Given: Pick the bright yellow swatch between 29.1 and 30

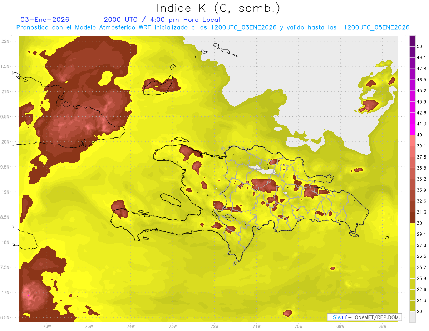Looking at the screenshot, I should [x=412, y=229].
